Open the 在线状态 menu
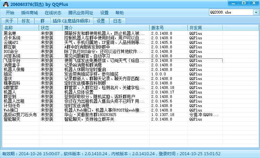260x158 pixels. 53,13
